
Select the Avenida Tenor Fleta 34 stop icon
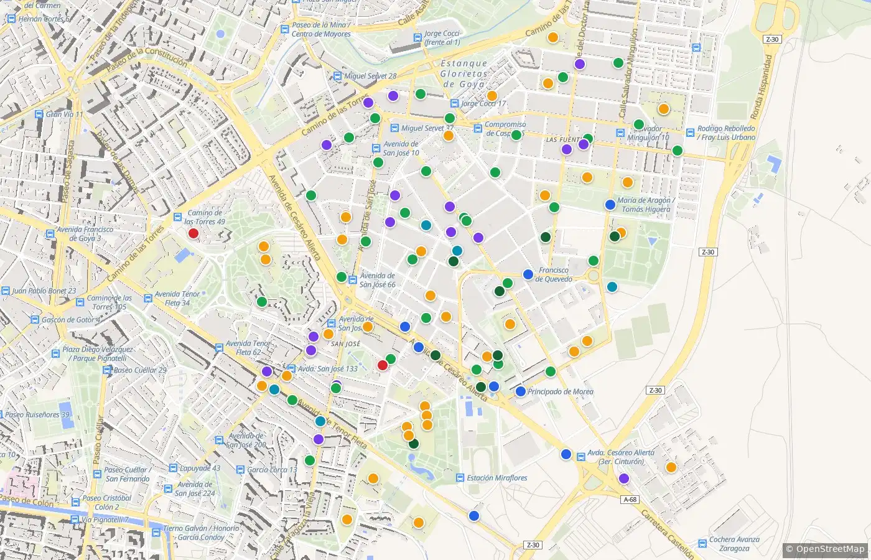pyautogui.click(x=147, y=298)
